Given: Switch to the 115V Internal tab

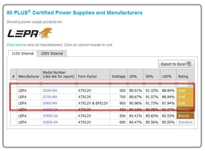Looking at the screenshot, I should click(x=22, y=53).
